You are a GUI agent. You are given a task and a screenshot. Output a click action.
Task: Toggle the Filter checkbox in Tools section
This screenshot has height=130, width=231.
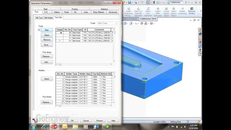coord(39,30)
